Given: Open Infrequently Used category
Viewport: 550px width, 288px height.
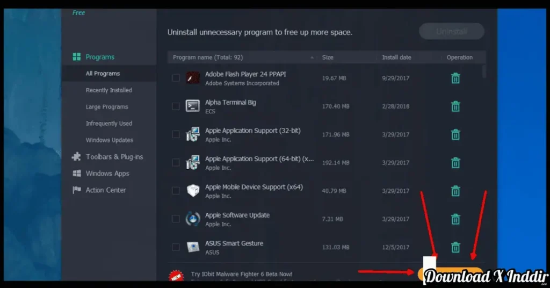Looking at the screenshot, I should [108, 124].
